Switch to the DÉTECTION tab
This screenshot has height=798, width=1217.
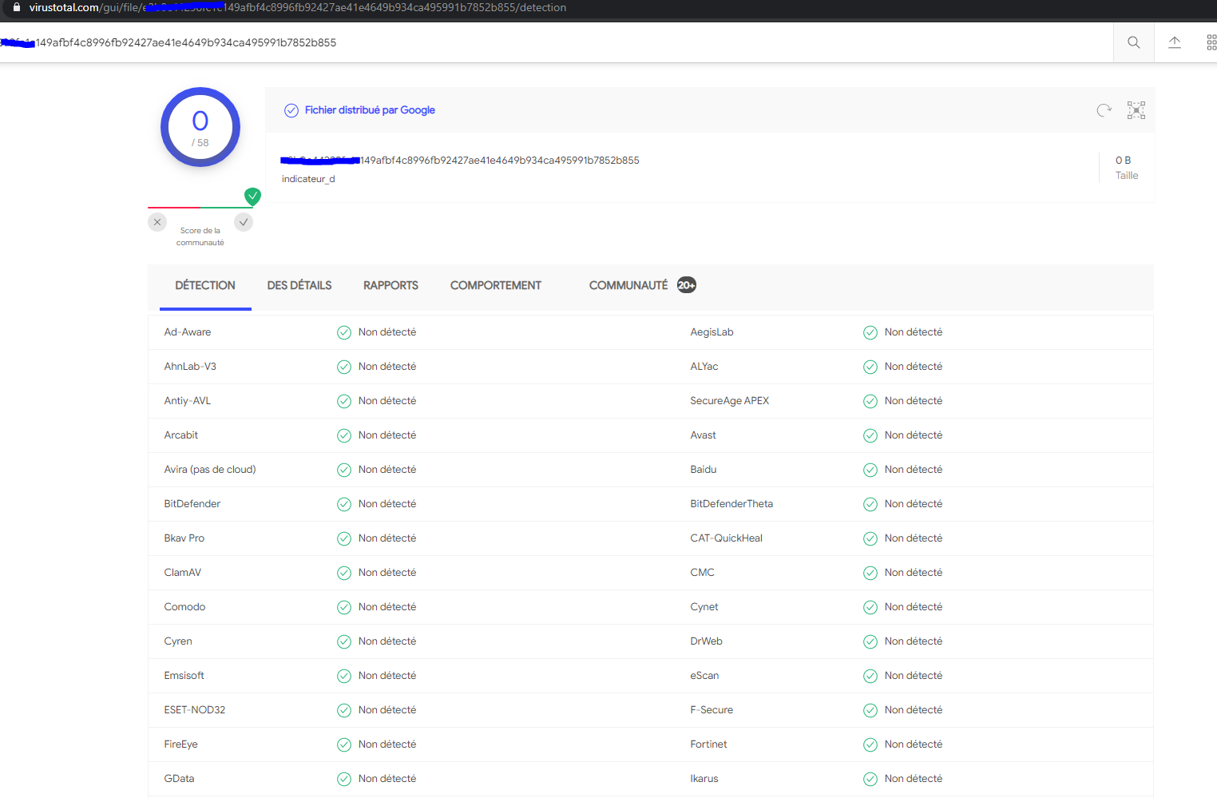205,285
